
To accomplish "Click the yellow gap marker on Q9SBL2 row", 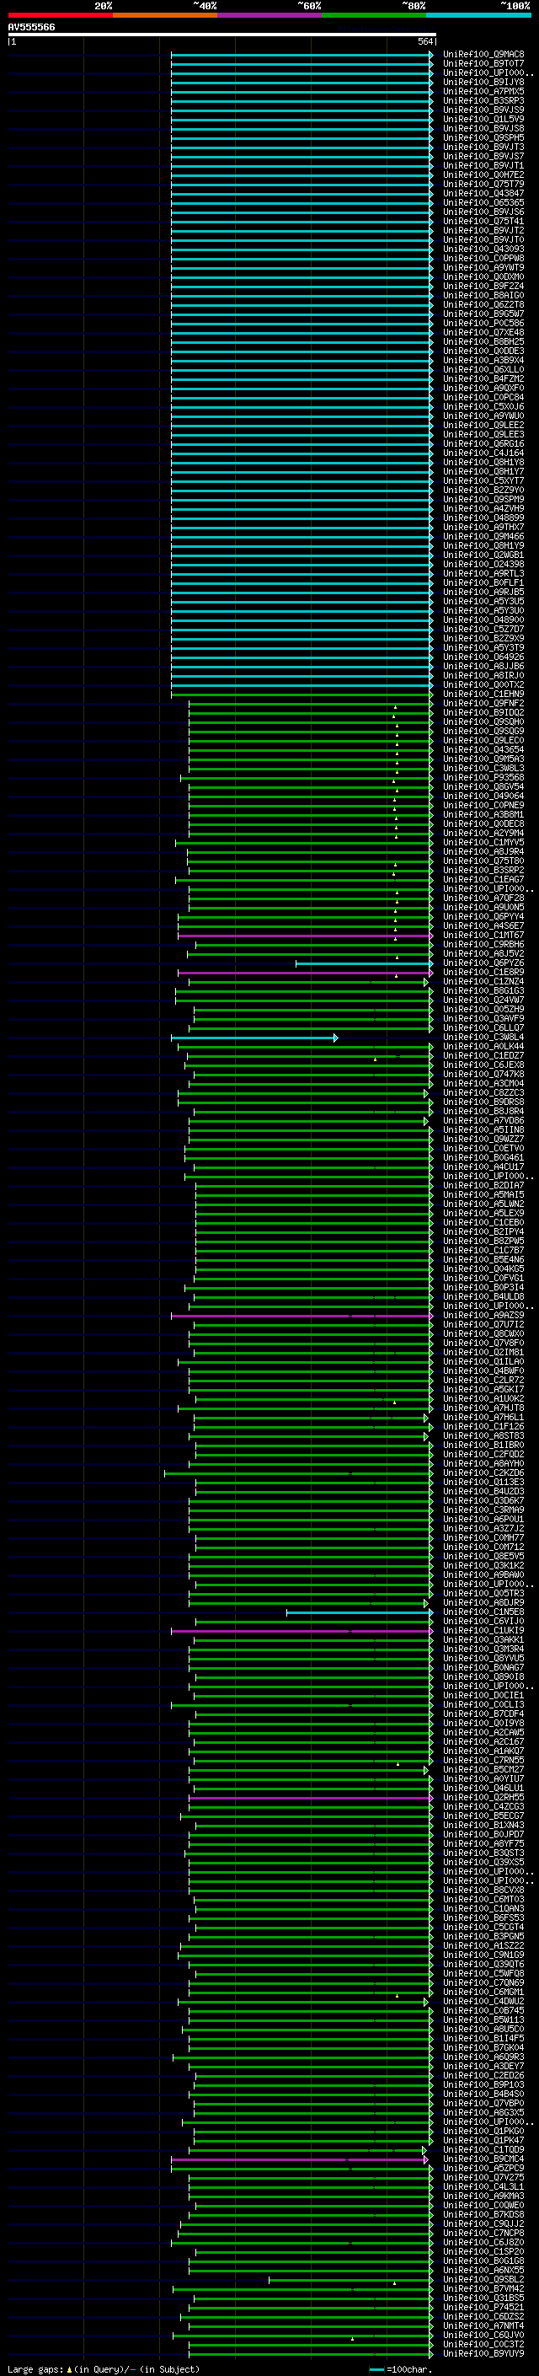I will coord(394,2282).
